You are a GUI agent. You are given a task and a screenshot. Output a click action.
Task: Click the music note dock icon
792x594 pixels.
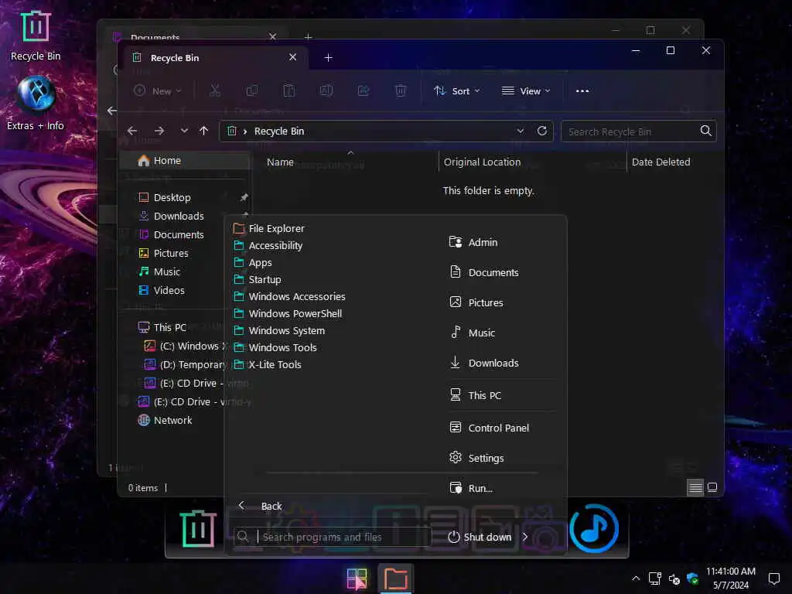click(594, 528)
